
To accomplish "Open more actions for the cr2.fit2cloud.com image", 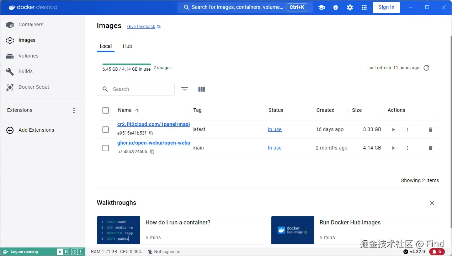I will pos(408,130).
